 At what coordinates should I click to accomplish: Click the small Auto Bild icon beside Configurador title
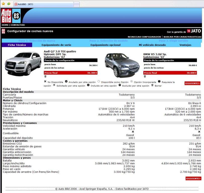[x=3, y=31]
